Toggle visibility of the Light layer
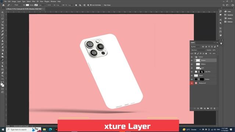This screenshot has width=235, height=132. [x=192, y=68]
